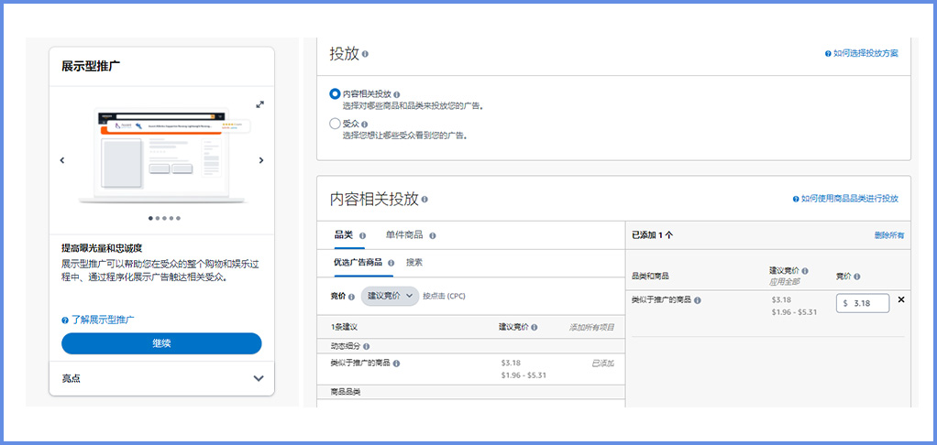Open the 品类 tab
This screenshot has width=937, height=445.
pos(343,235)
